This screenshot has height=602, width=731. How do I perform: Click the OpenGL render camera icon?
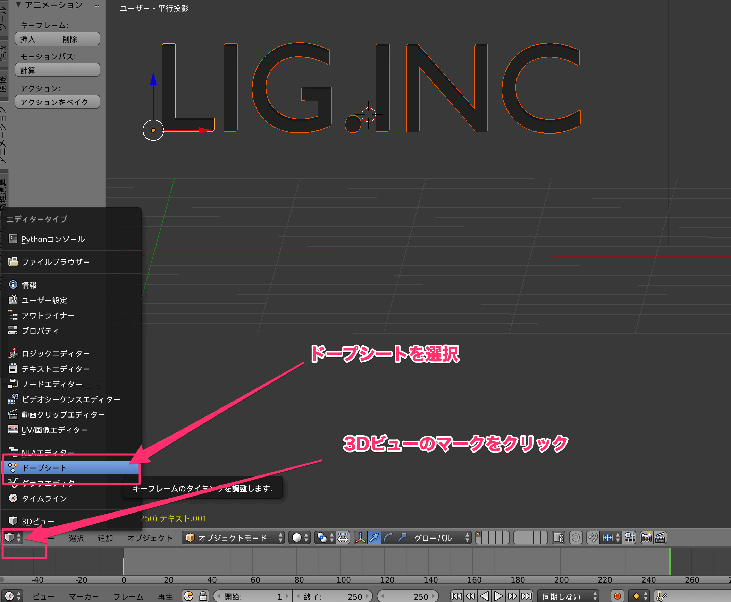[x=646, y=538]
